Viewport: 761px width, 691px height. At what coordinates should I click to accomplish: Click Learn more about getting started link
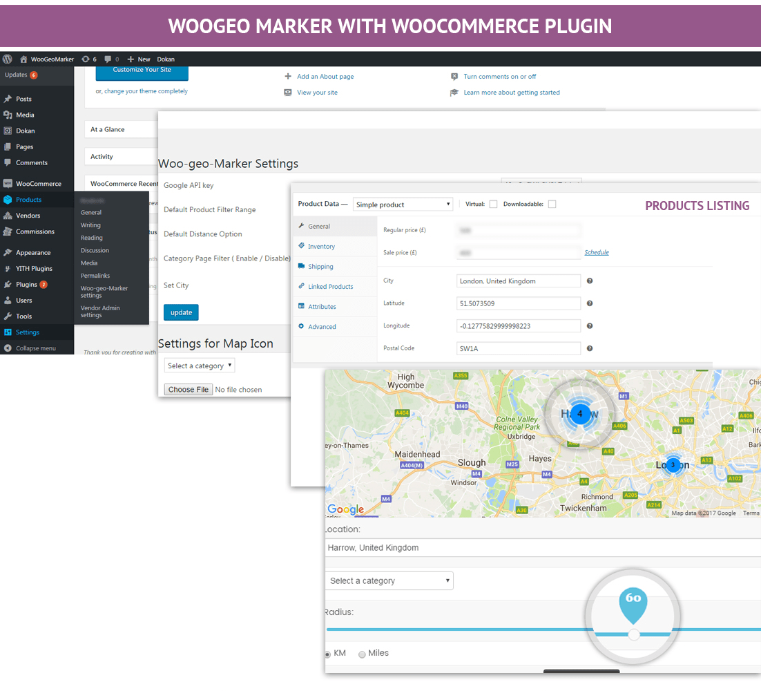coord(512,93)
